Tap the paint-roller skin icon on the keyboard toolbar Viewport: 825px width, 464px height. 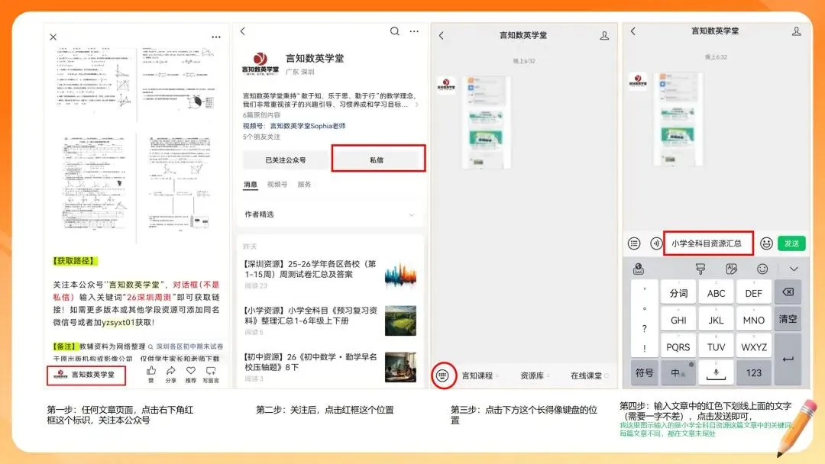pyautogui.click(x=700, y=269)
